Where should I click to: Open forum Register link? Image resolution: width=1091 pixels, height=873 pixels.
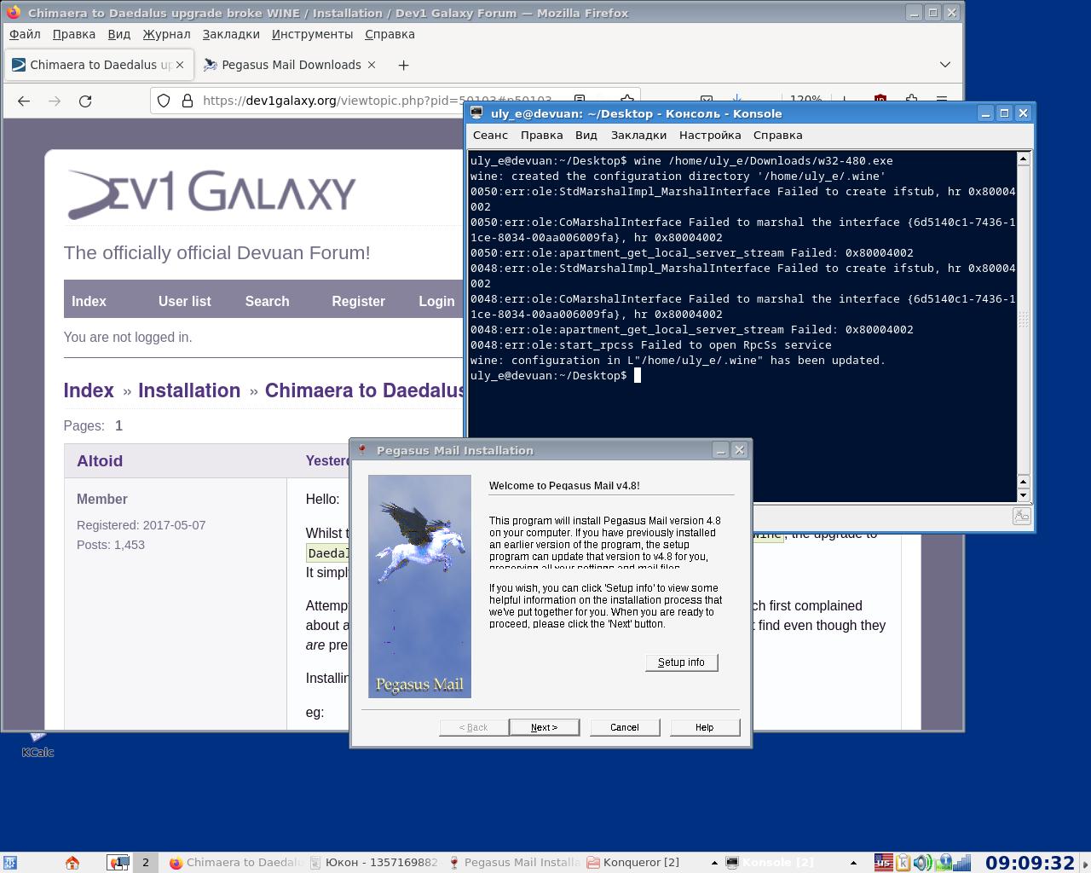pos(358,301)
